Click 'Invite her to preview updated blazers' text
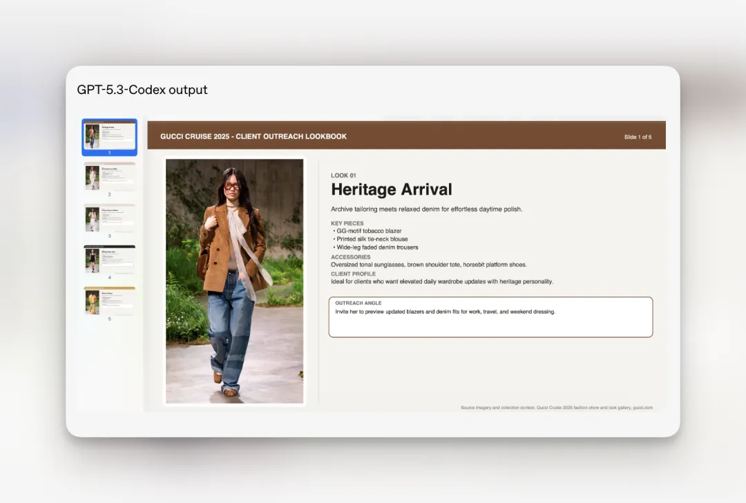 tap(446, 312)
